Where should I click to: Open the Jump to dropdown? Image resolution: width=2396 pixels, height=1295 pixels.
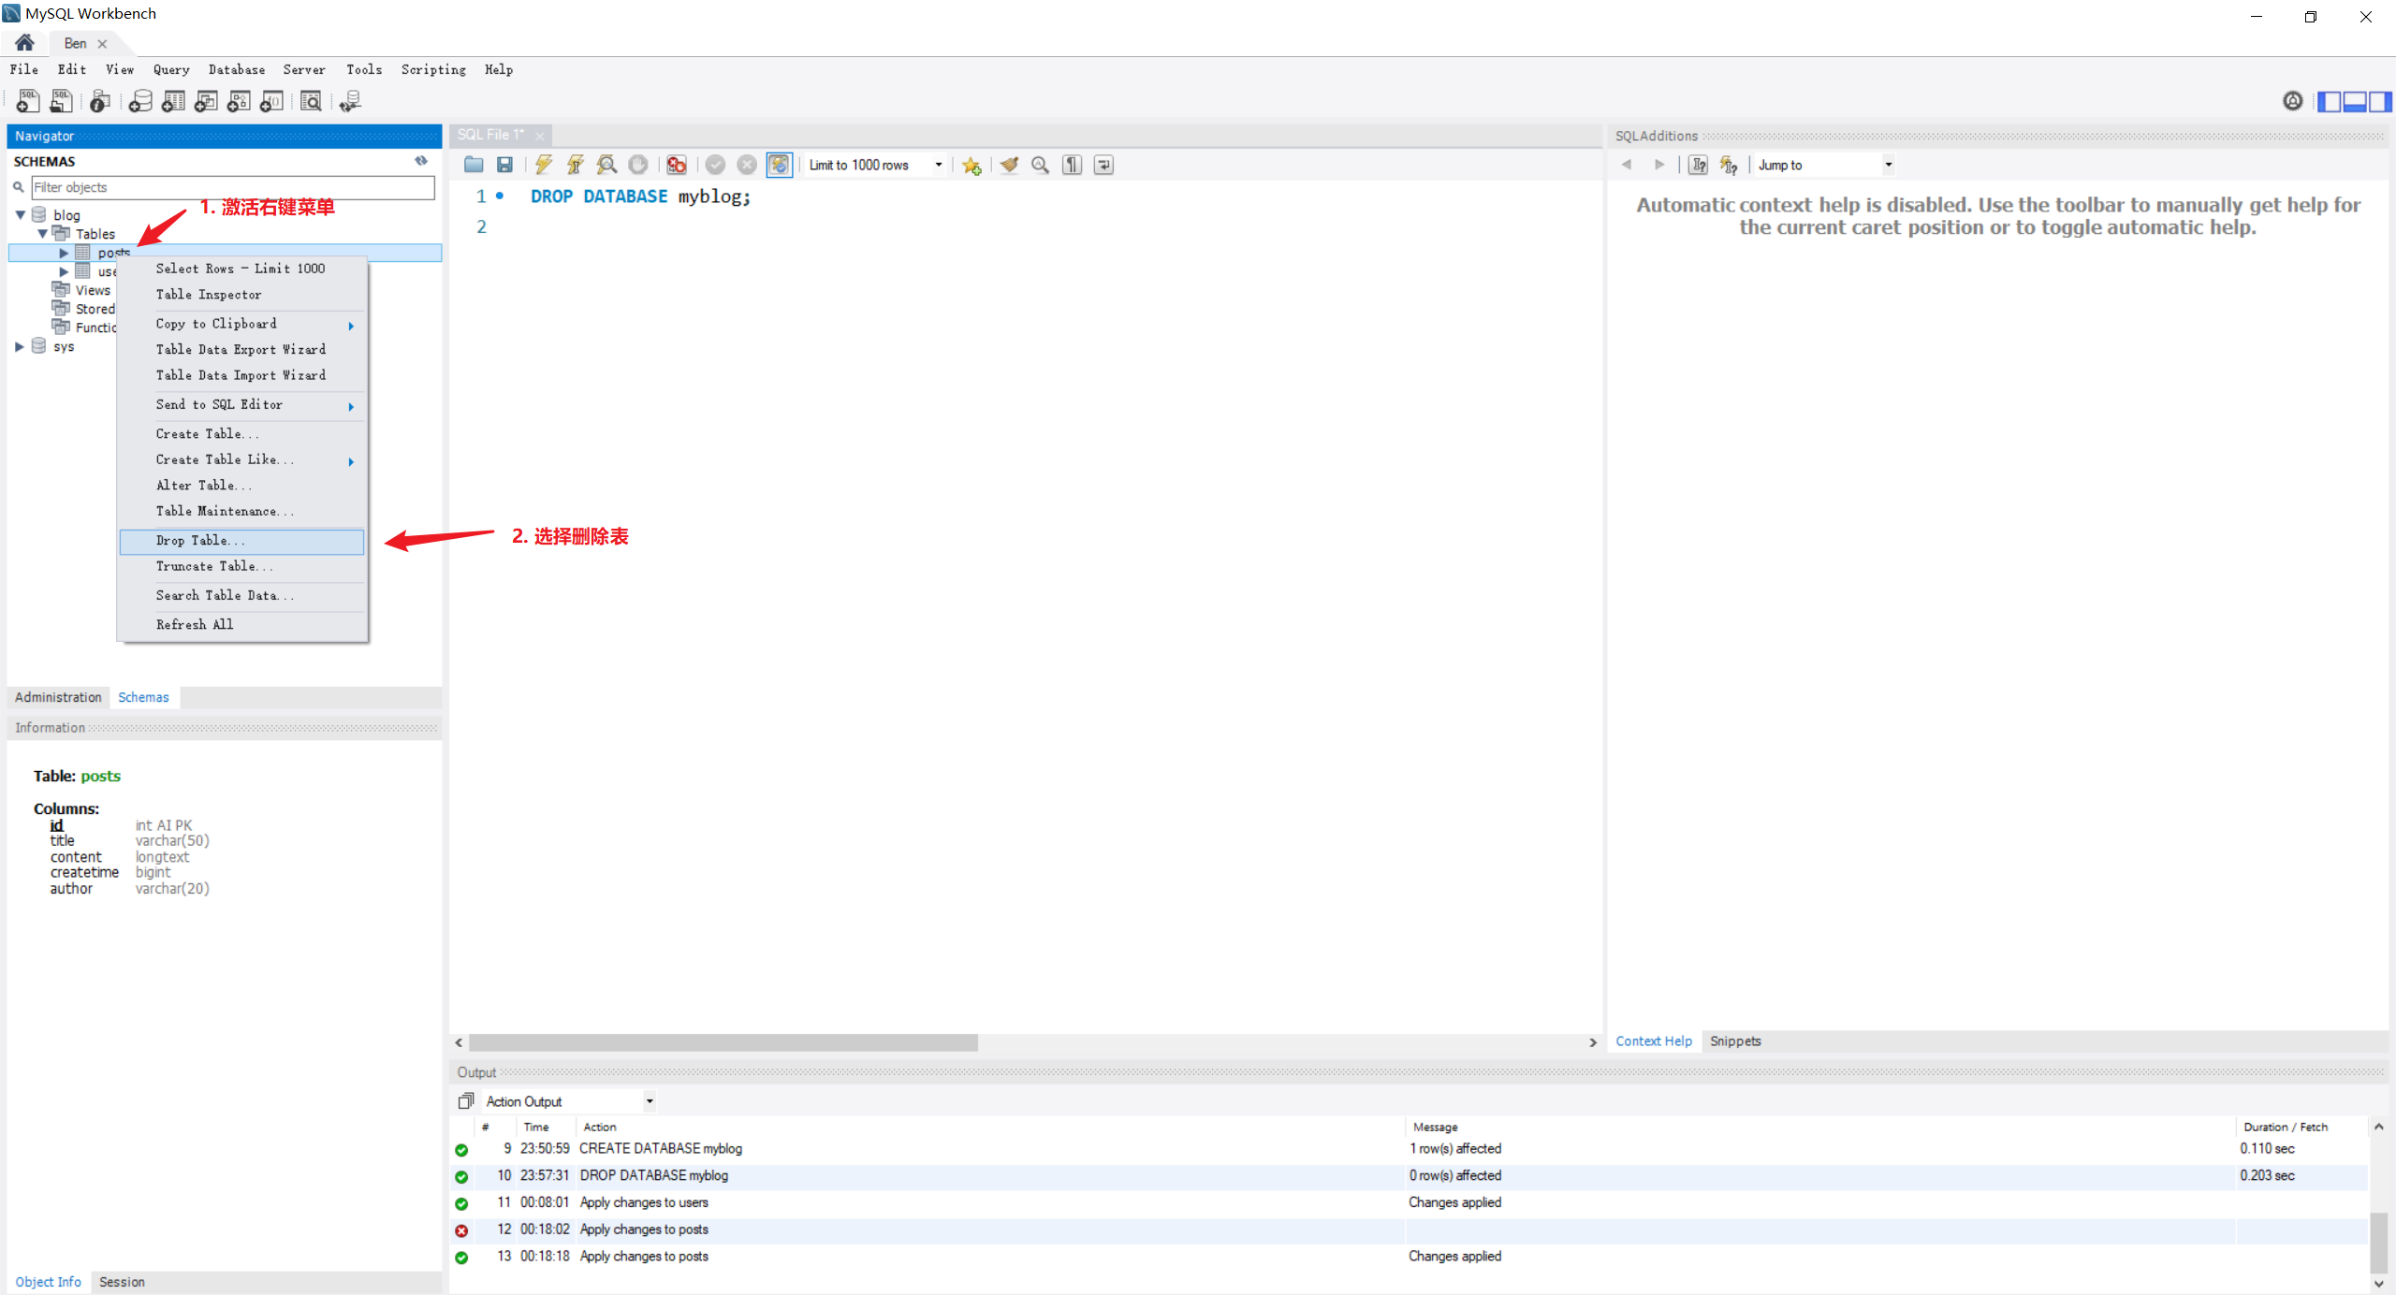coord(1825,165)
